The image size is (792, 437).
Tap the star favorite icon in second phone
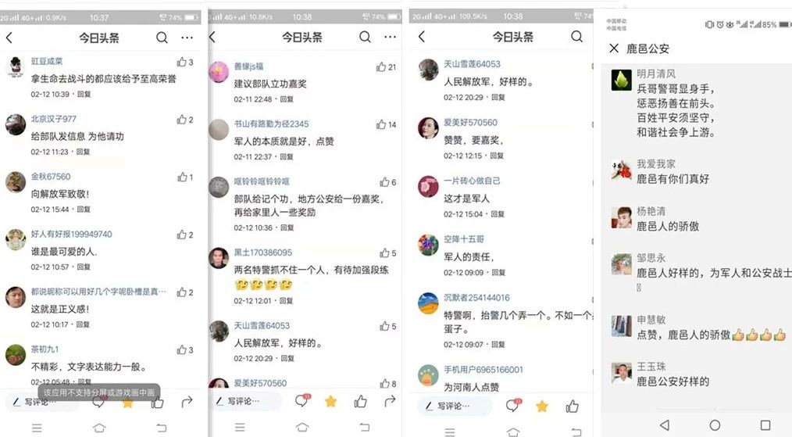click(331, 402)
